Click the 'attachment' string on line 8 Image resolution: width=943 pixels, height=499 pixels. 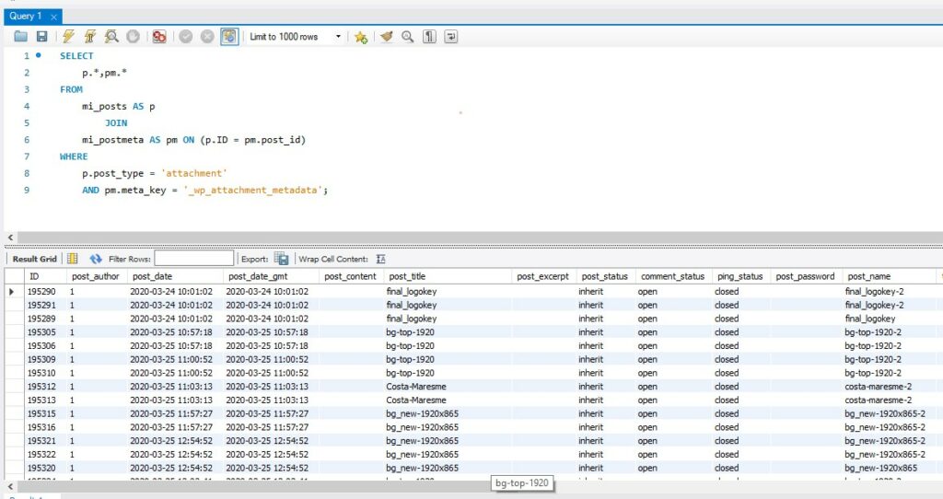[193, 174]
